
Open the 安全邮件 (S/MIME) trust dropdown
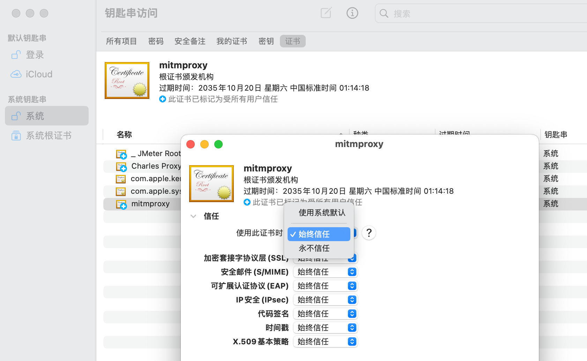click(325, 272)
